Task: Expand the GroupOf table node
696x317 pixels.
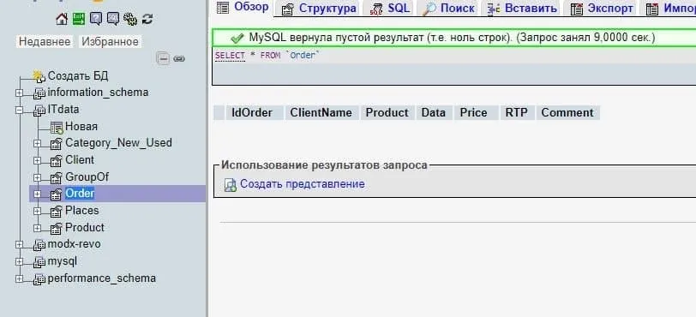Action: (38, 177)
